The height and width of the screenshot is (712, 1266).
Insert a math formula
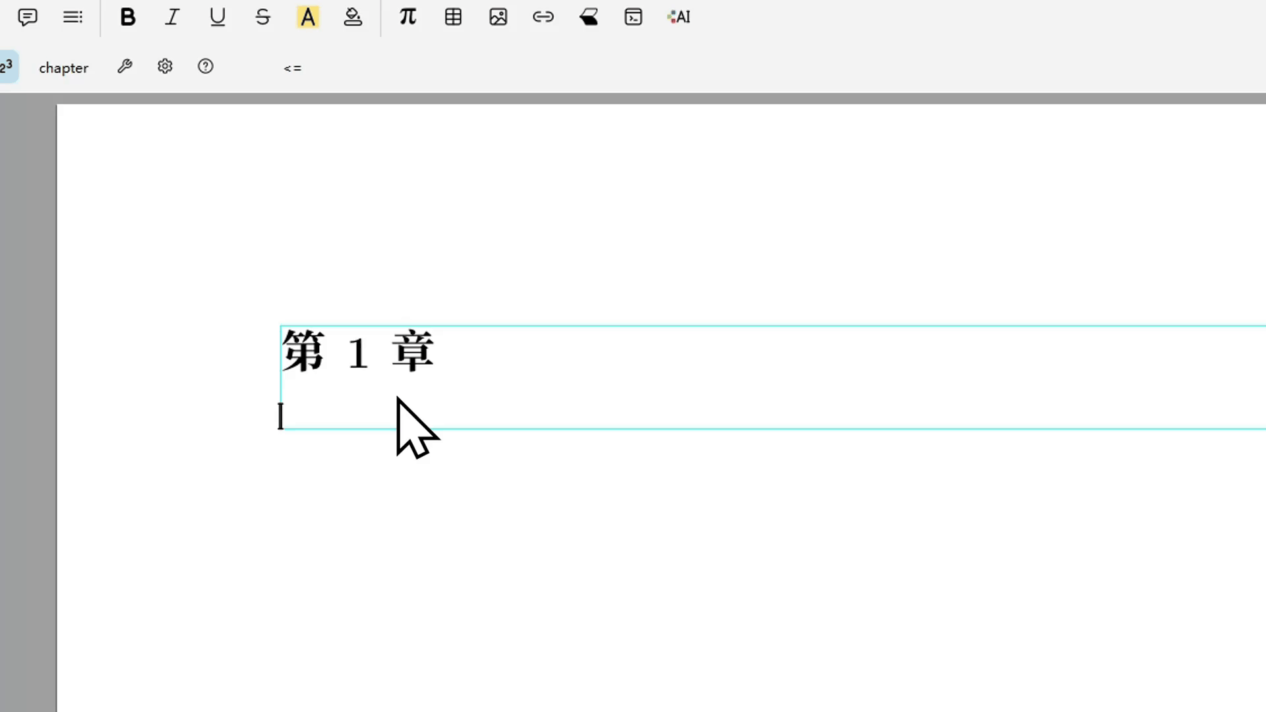pyautogui.click(x=407, y=16)
